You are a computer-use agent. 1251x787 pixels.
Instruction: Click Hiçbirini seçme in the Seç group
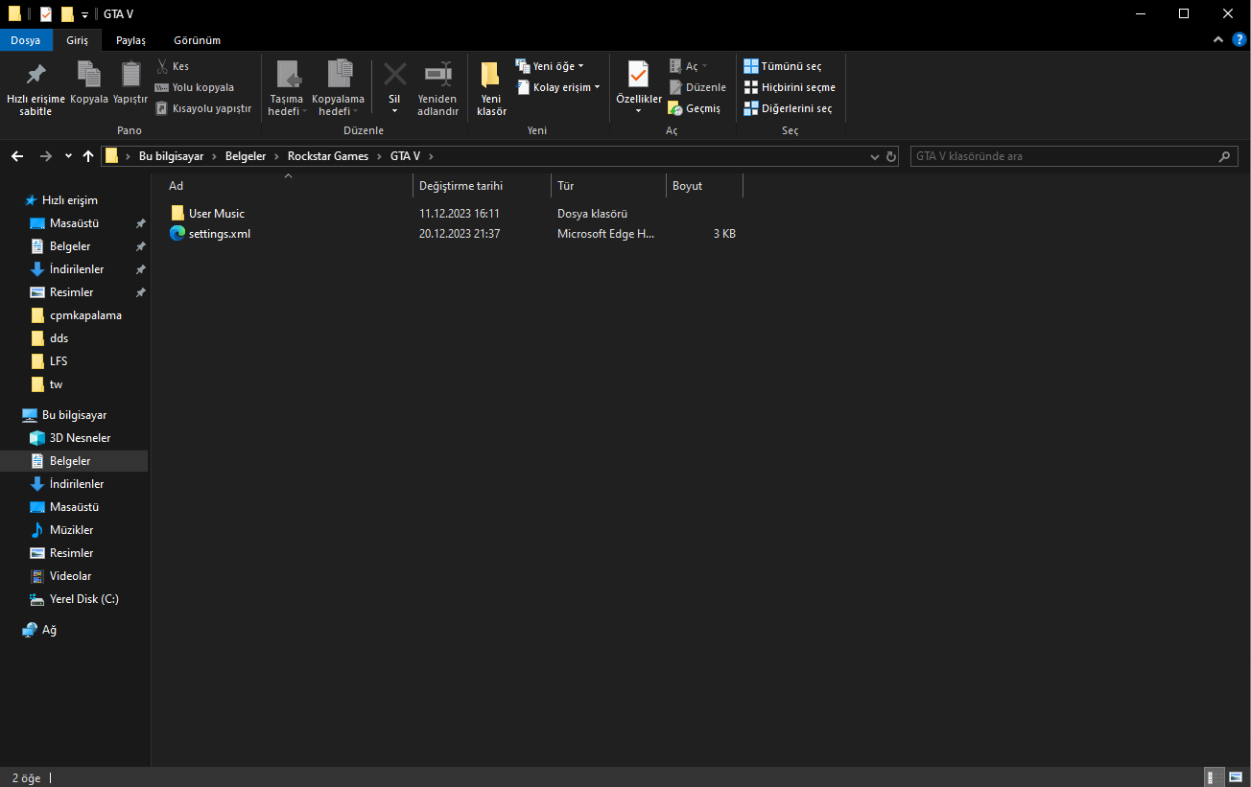[x=790, y=87]
